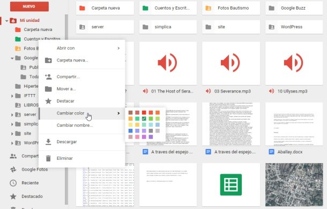Expand the site folder in sidebar tree
The image size is (327, 209).
click(12, 134)
